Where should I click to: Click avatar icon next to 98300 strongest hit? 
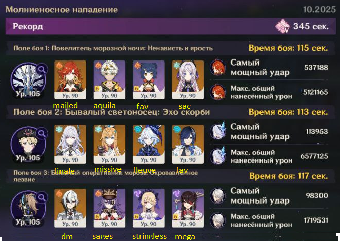click(x=218, y=195)
